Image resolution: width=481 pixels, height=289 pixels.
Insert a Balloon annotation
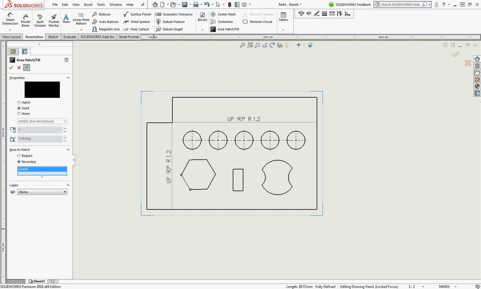tap(102, 14)
